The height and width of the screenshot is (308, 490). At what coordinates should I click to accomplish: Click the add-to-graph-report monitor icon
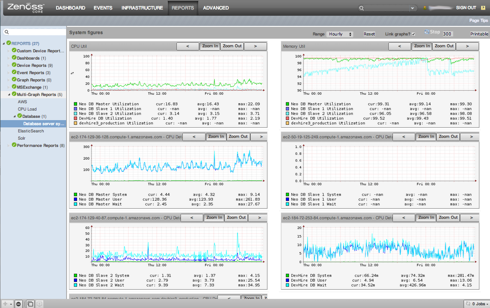pos(39,304)
